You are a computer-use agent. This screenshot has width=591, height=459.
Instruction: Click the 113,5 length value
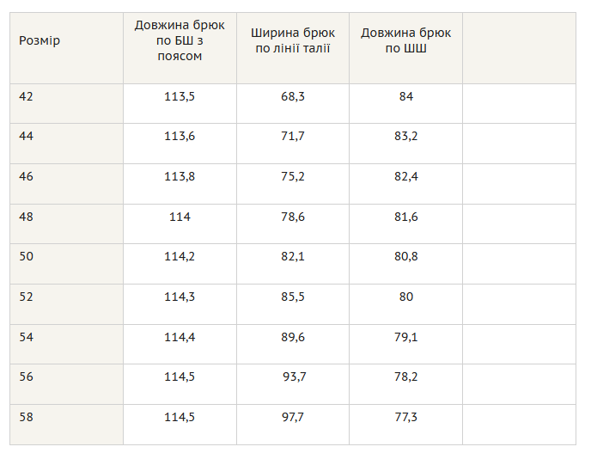coord(180,97)
